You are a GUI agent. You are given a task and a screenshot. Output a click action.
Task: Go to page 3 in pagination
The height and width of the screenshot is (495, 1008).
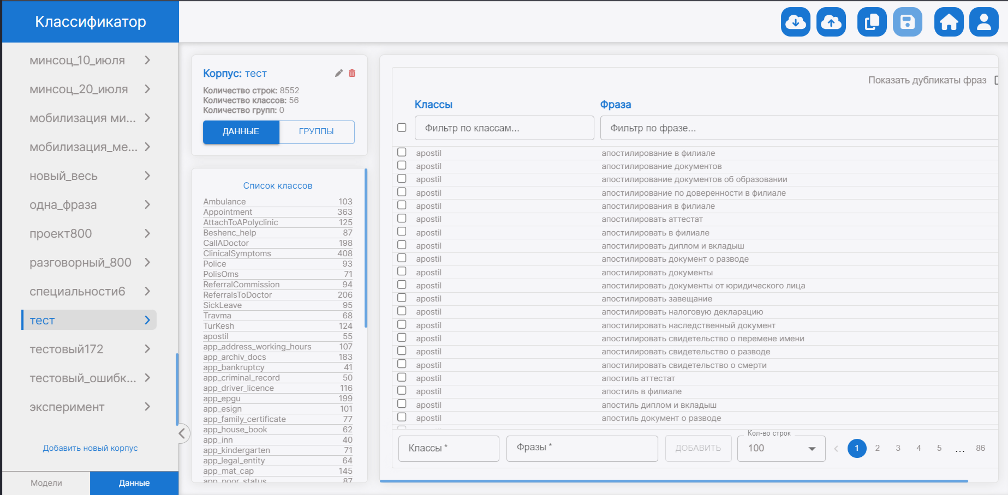[x=898, y=448]
